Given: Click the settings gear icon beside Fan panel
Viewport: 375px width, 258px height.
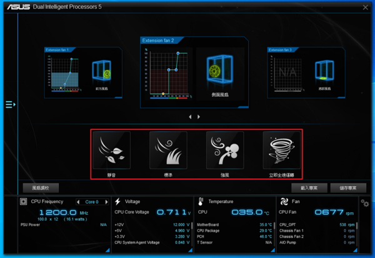Looking at the screenshot, I should [365, 203].
